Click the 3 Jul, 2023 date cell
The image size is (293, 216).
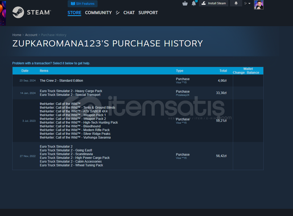click(29, 121)
